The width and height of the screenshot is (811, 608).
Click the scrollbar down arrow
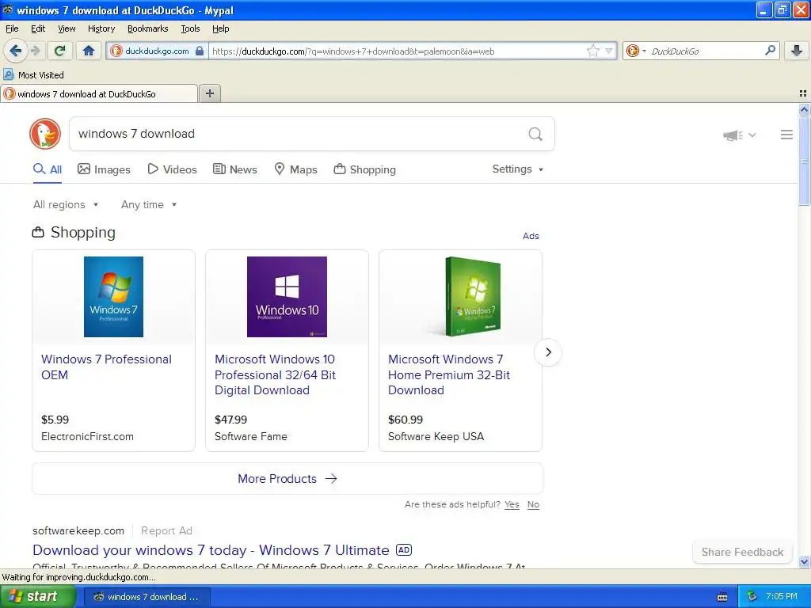[x=805, y=561]
